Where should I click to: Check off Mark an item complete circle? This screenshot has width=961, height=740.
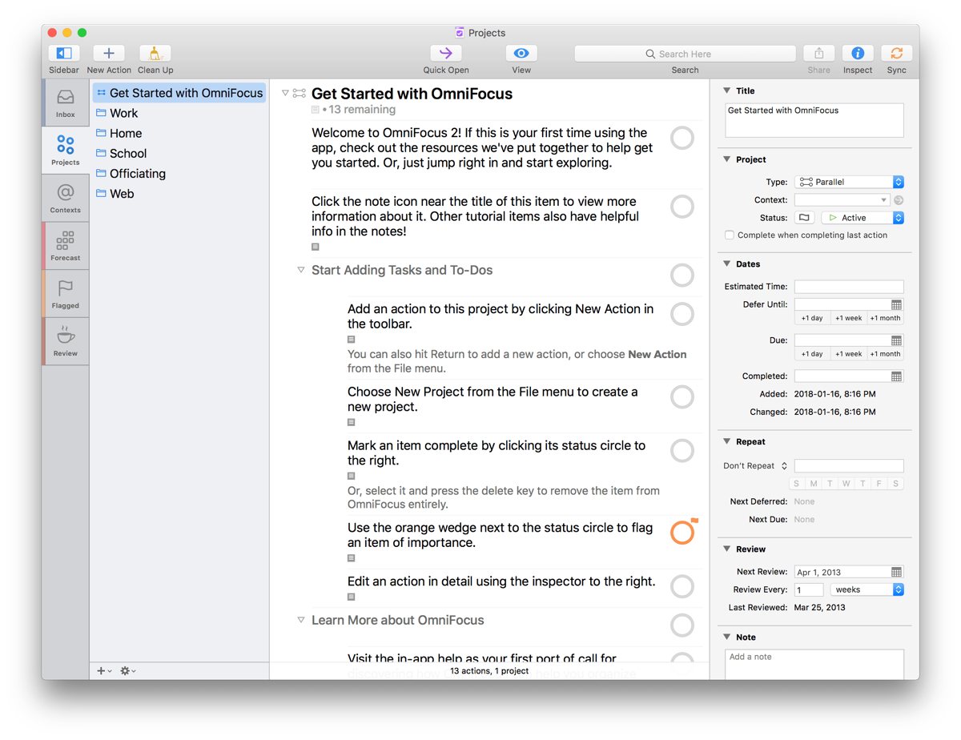click(x=682, y=451)
